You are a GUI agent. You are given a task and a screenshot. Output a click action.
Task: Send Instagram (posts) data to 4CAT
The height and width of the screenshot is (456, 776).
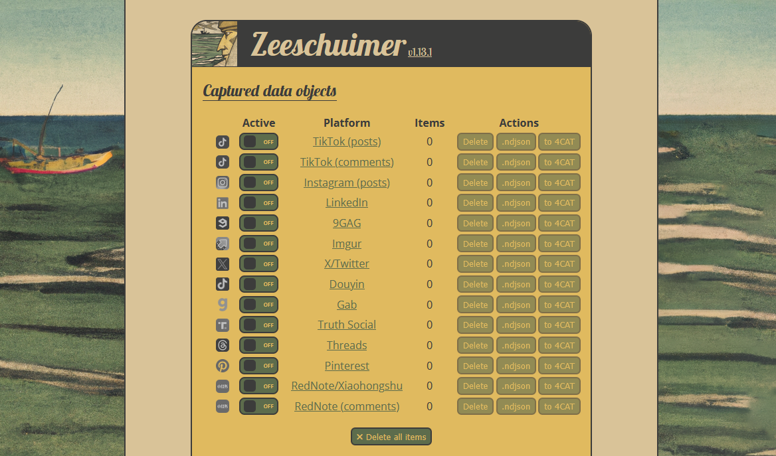coord(559,183)
